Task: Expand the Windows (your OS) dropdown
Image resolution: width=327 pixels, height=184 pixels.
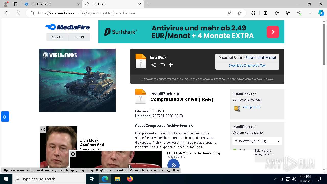Action: point(257,141)
